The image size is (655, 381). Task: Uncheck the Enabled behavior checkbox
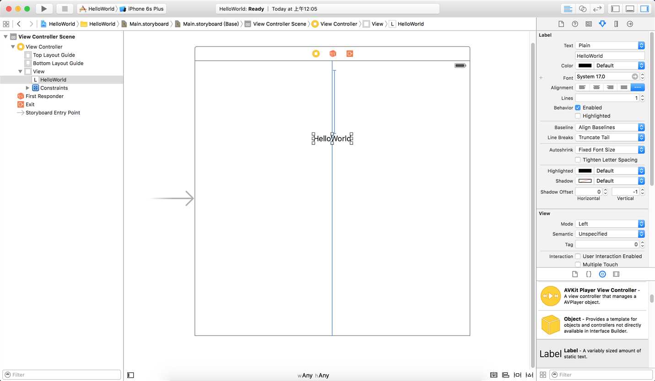(578, 107)
